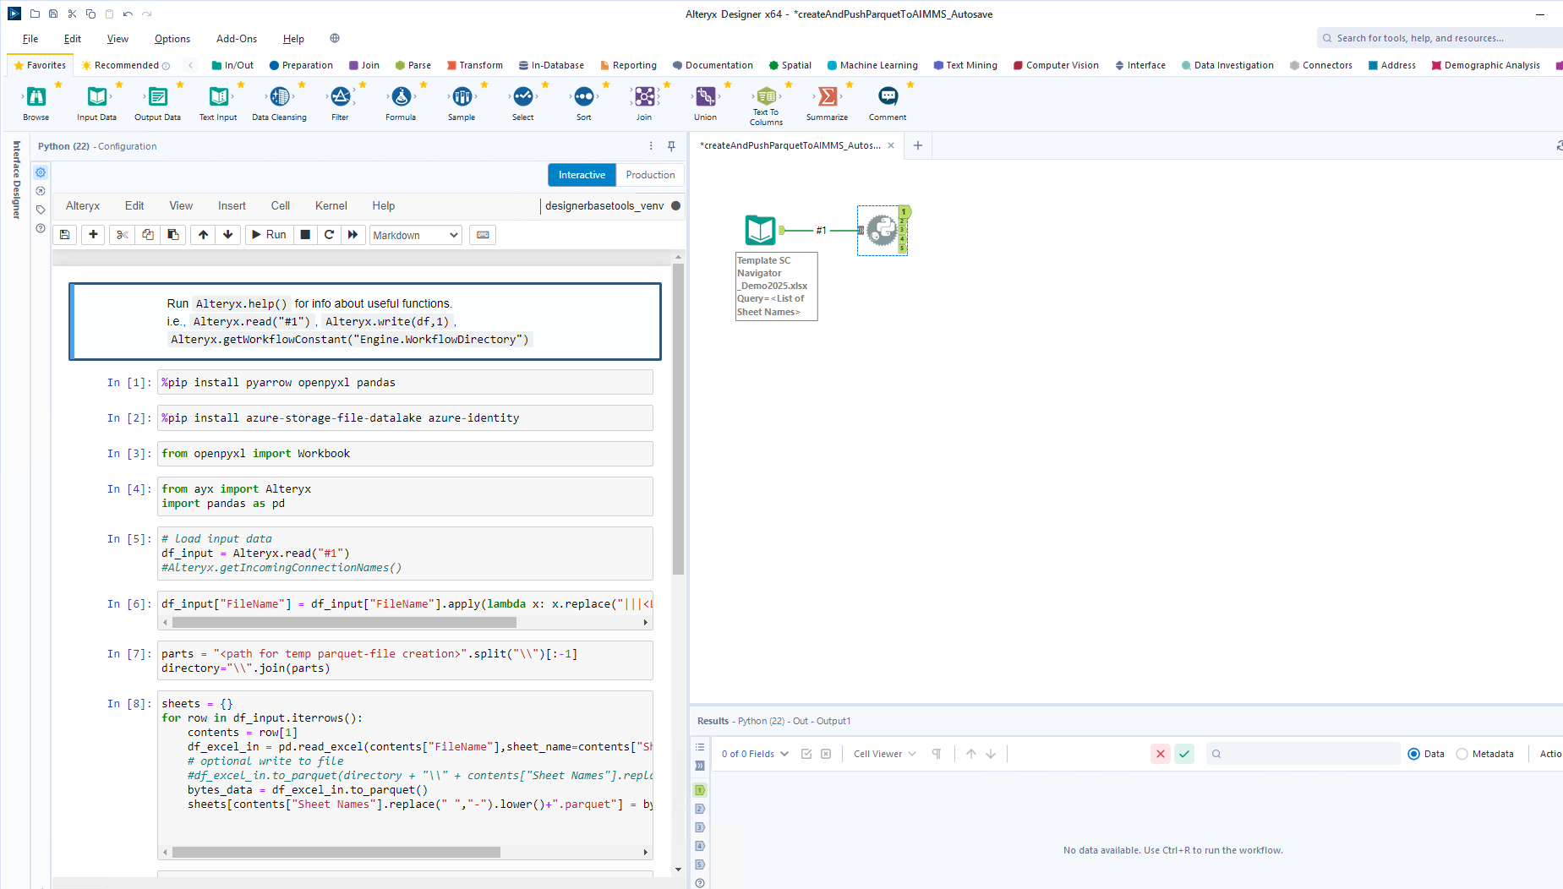This screenshot has height=889, width=1563.
Task: Open notebook Cell menu
Action: [281, 205]
